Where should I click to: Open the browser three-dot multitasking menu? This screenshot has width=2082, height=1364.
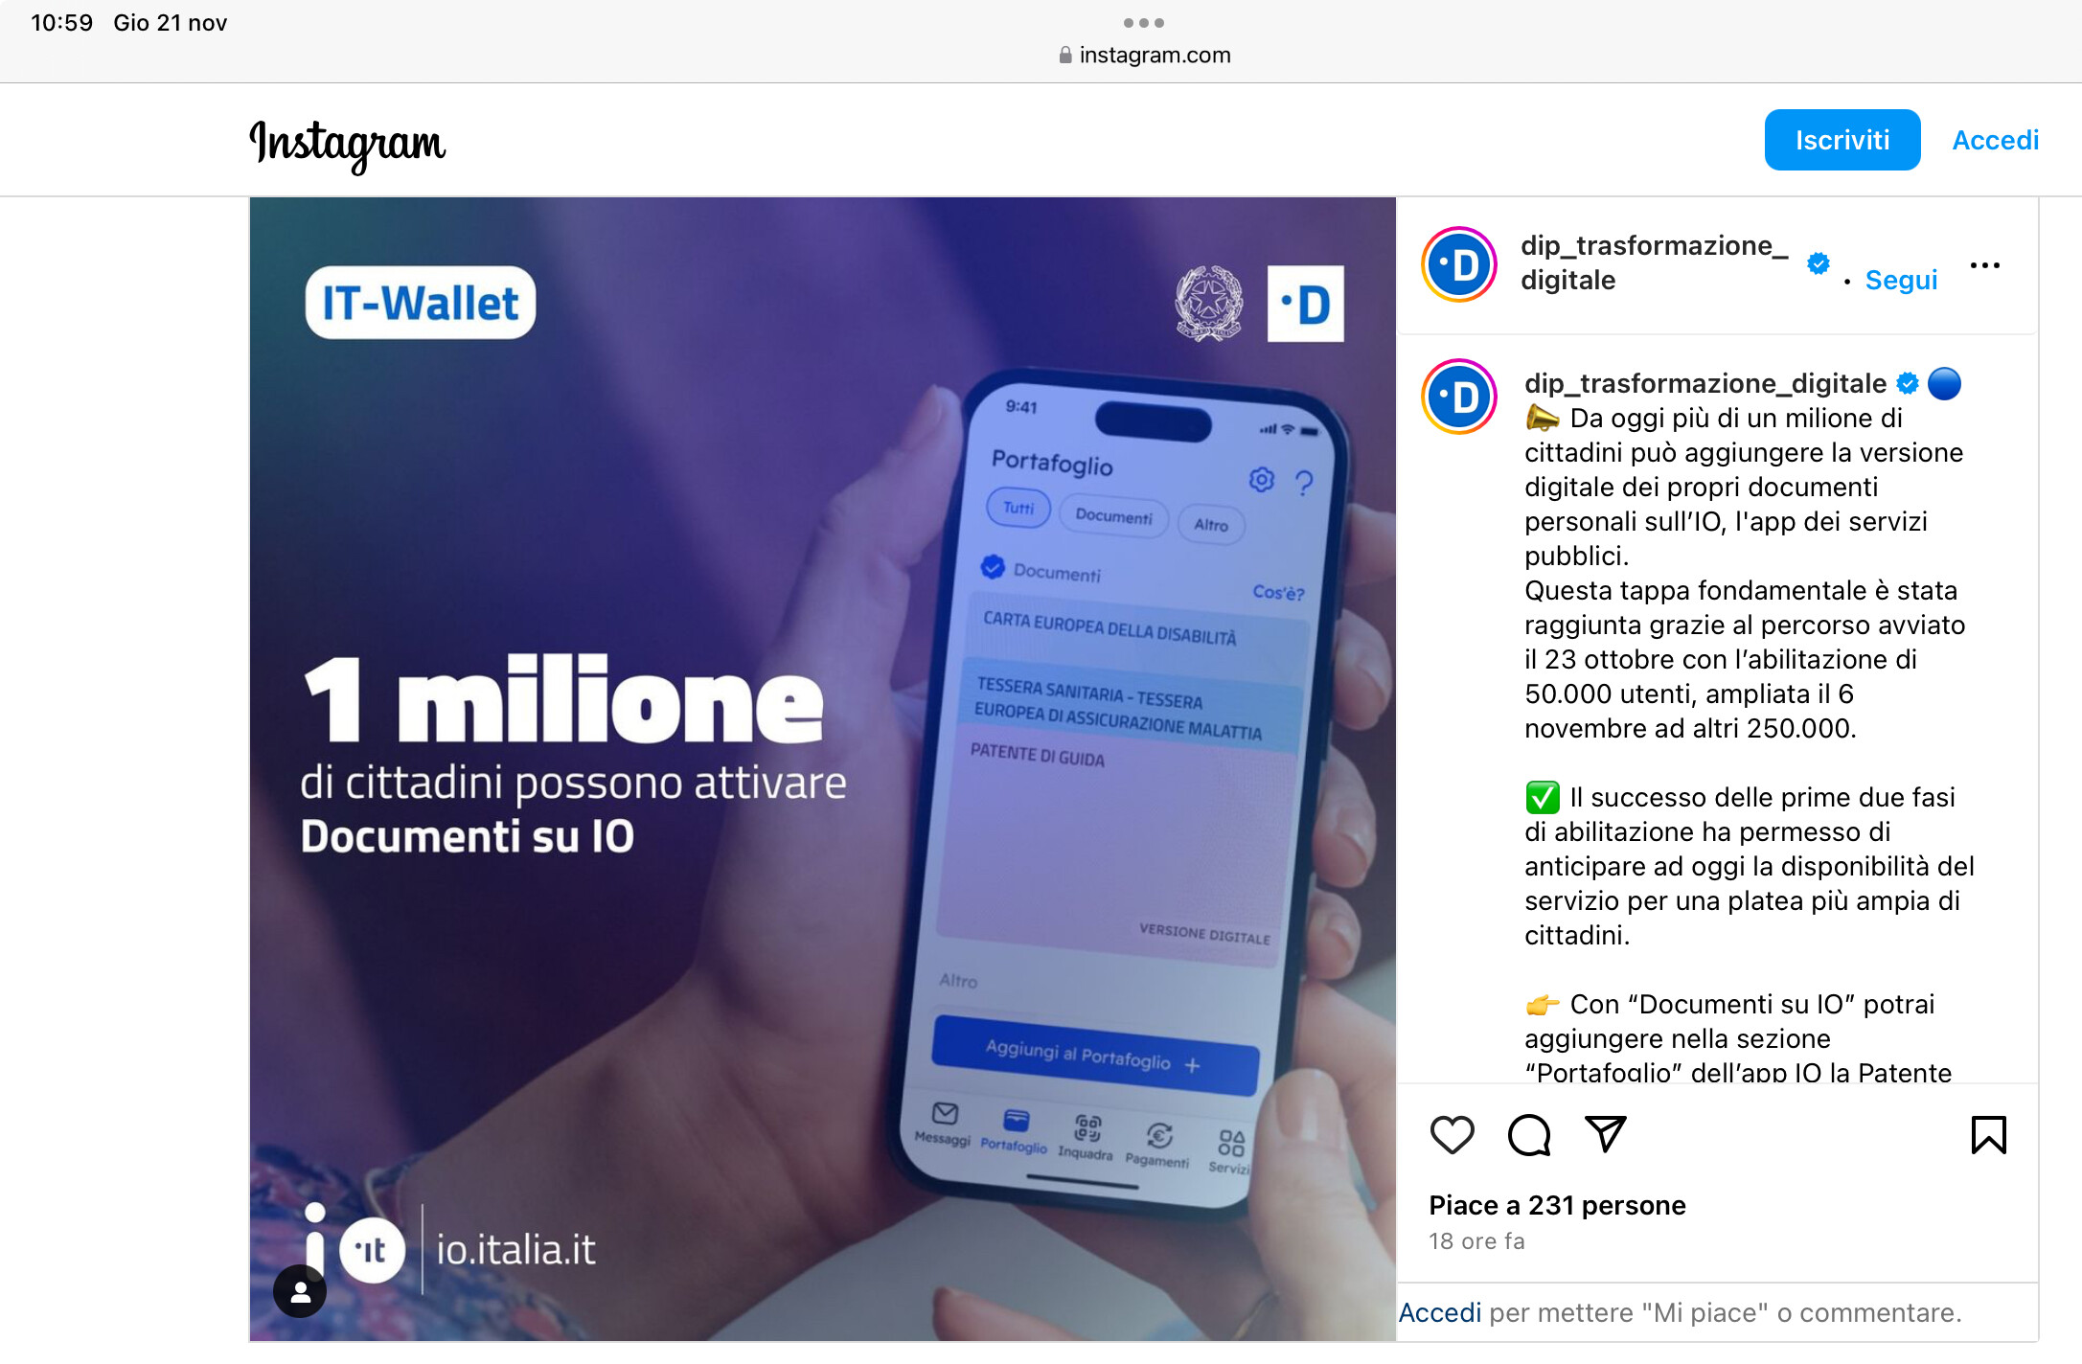coord(1144,22)
